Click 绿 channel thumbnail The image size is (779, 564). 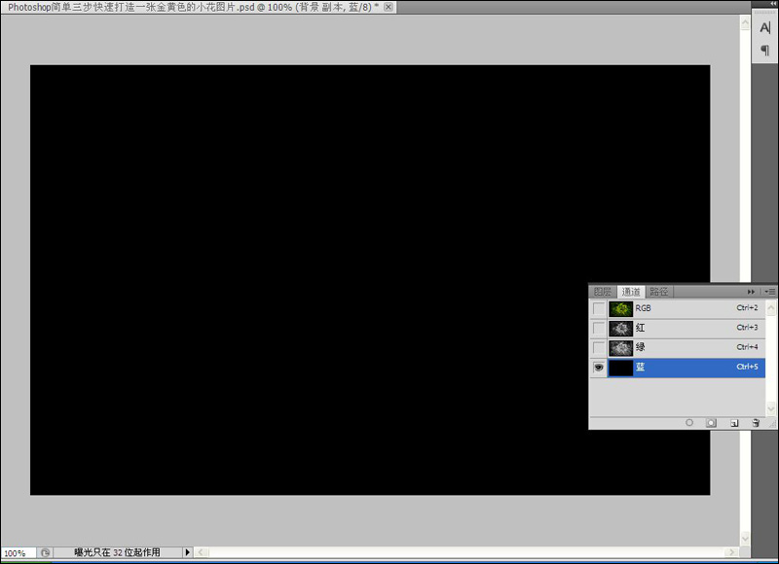(x=620, y=348)
